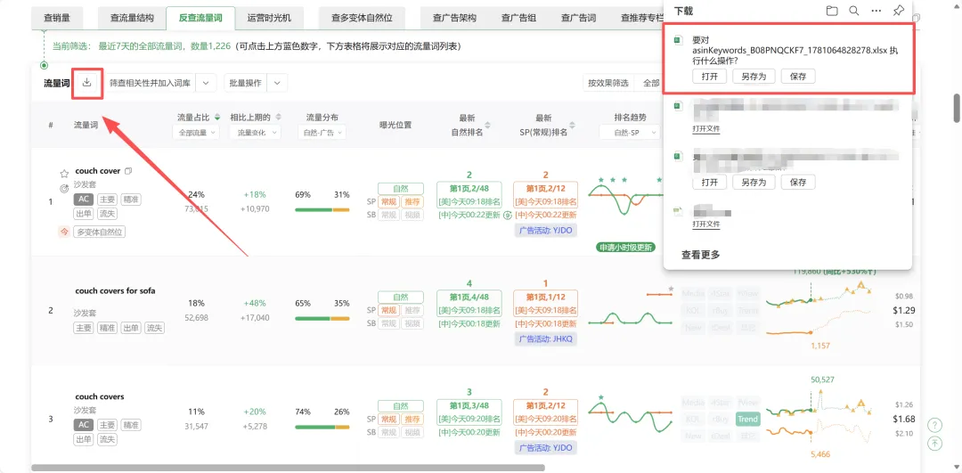This screenshot has height=473, width=962.
Task: Open the 流量变化 dropdown under 相比上期的
Action: coord(255,132)
